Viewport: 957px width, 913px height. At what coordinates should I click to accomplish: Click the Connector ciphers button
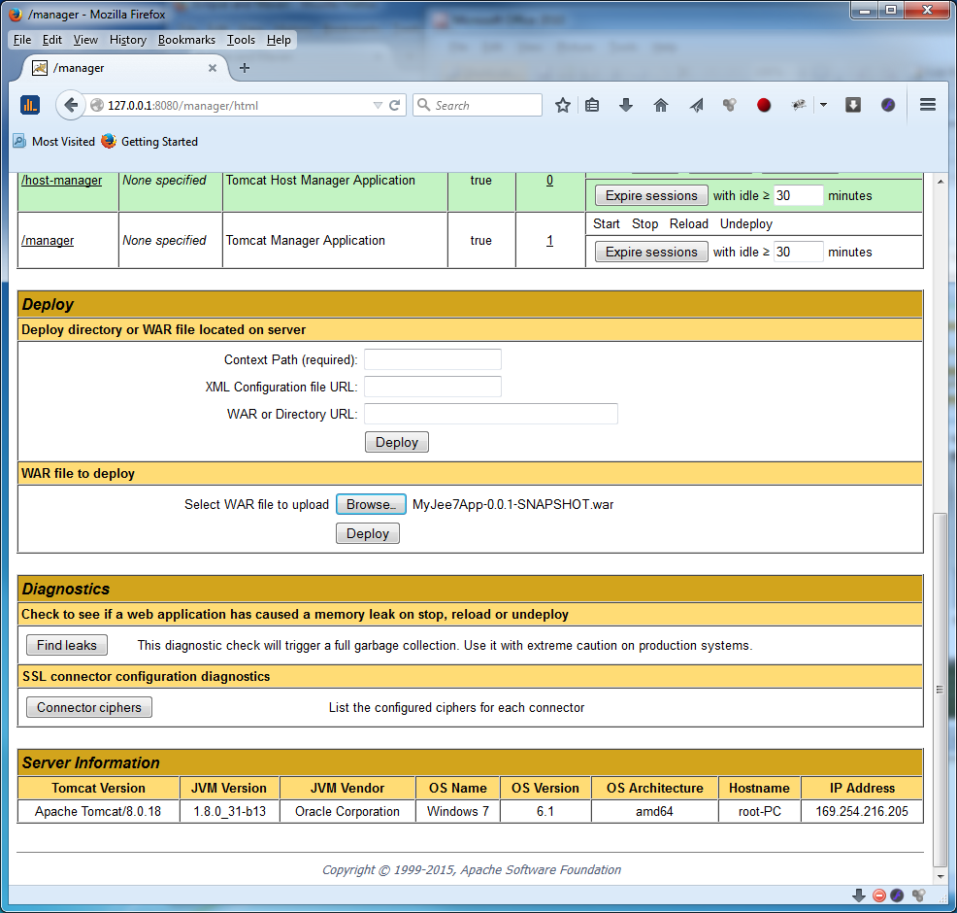pos(89,707)
